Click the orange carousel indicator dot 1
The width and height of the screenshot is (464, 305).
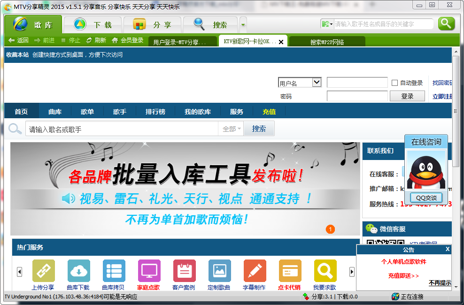[330, 229]
